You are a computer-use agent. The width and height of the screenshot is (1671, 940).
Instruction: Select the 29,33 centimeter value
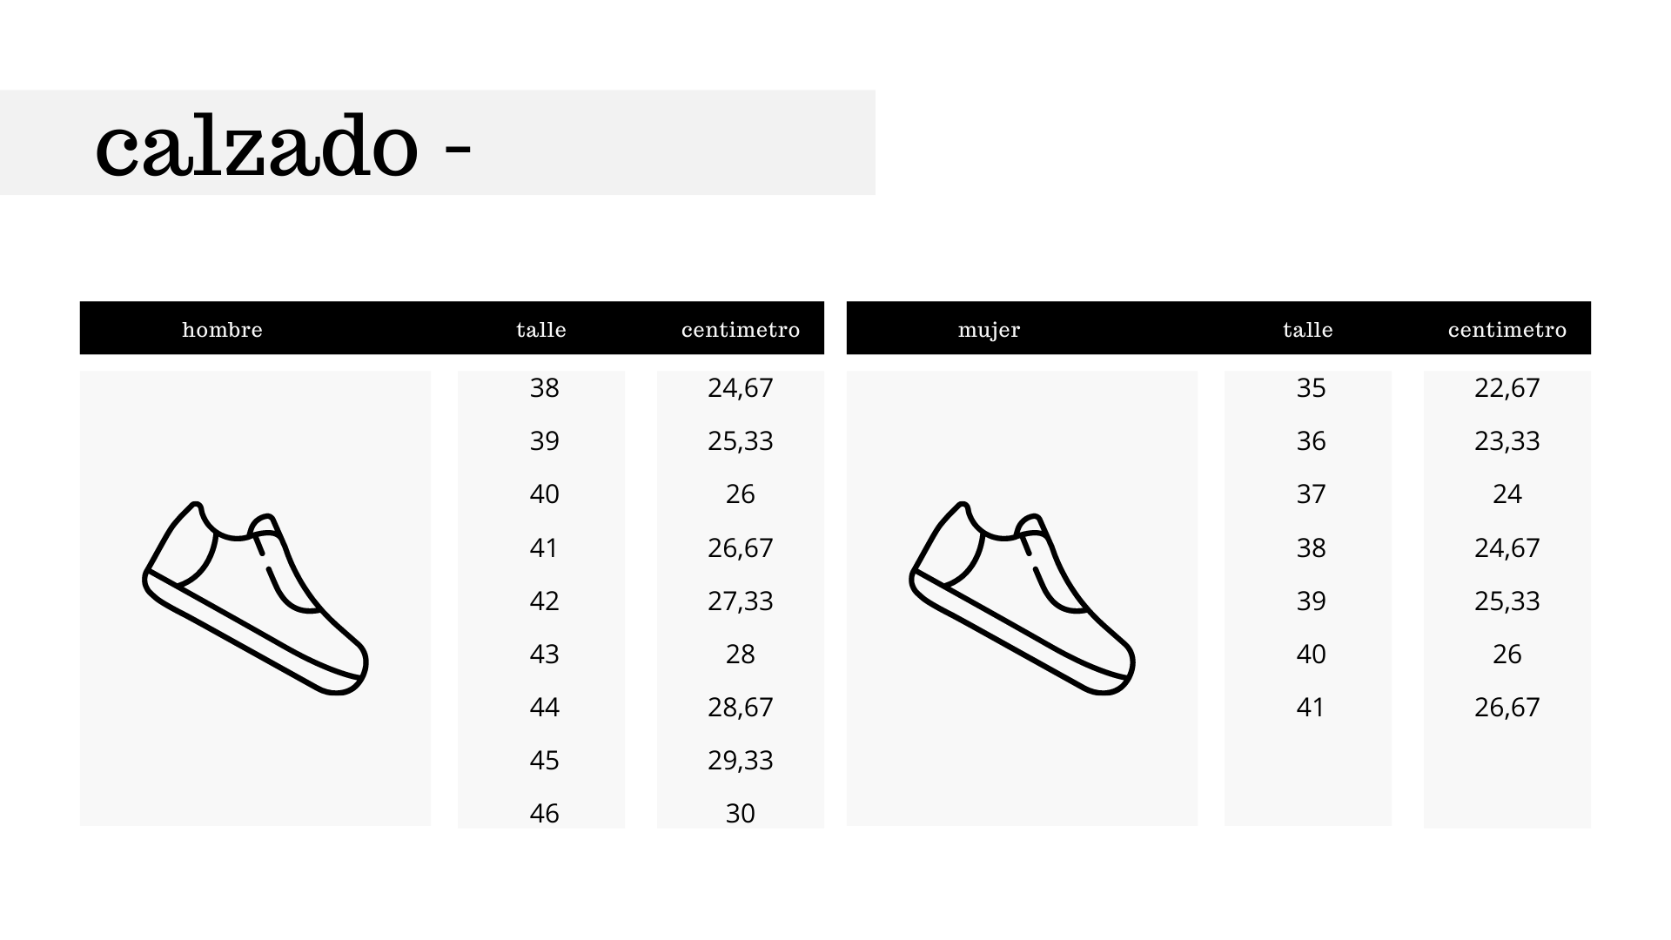741,760
